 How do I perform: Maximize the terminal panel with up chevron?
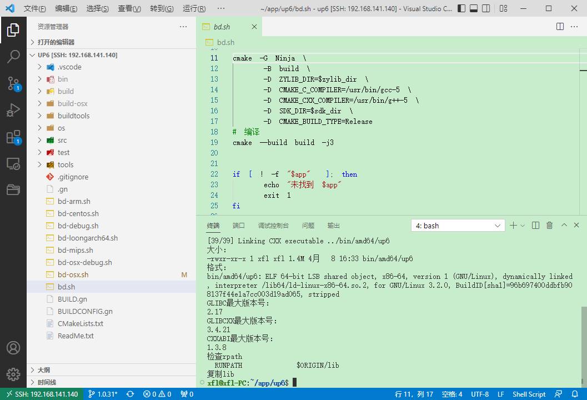pyautogui.click(x=564, y=226)
